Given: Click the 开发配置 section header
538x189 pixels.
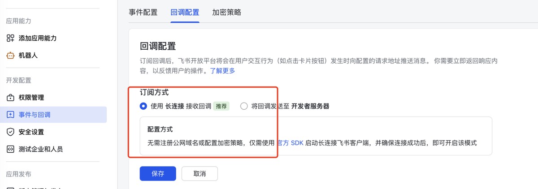Looking at the screenshot, I should tap(18, 81).
